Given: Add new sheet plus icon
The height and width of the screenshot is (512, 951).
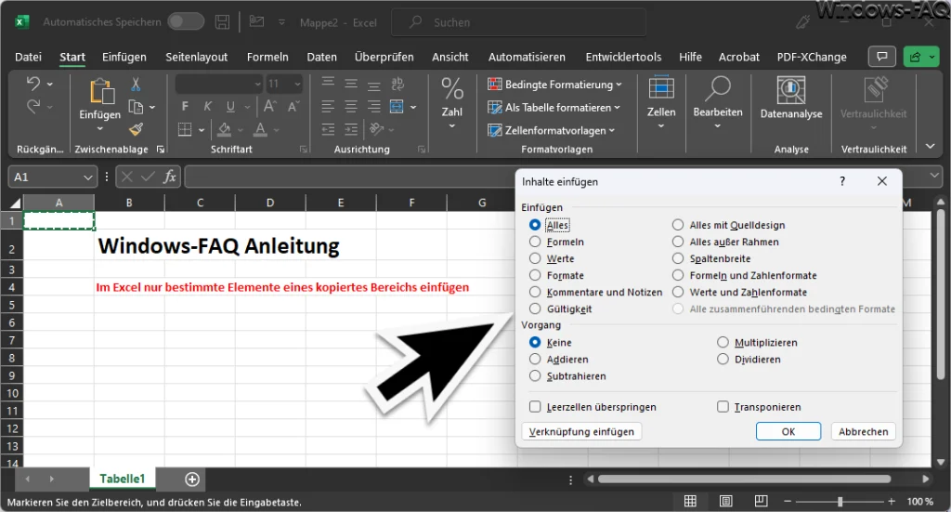Looking at the screenshot, I should (192, 479).
